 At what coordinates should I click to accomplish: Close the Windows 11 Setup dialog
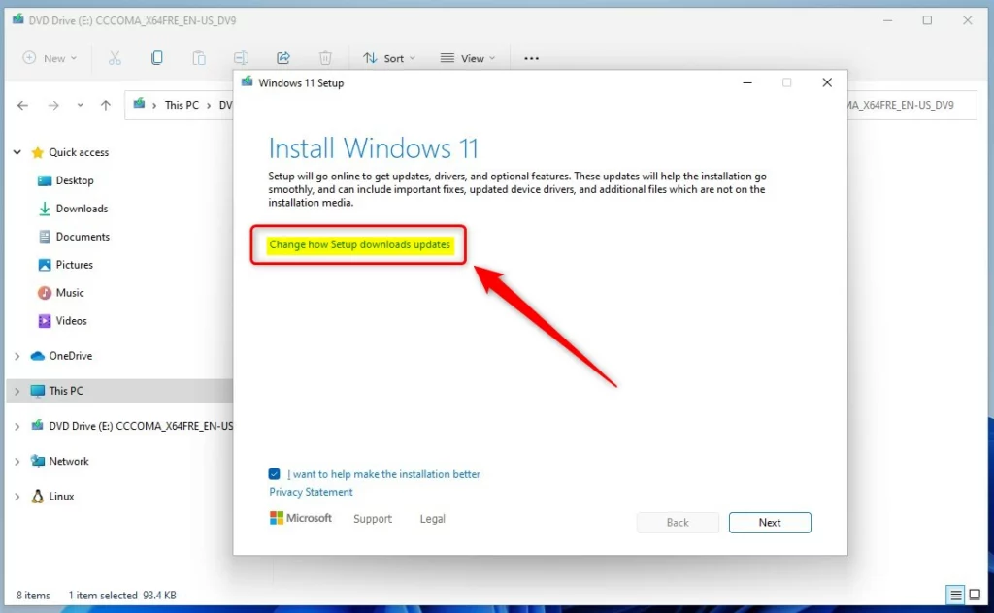pyautogui.click(x=827, y=83)
